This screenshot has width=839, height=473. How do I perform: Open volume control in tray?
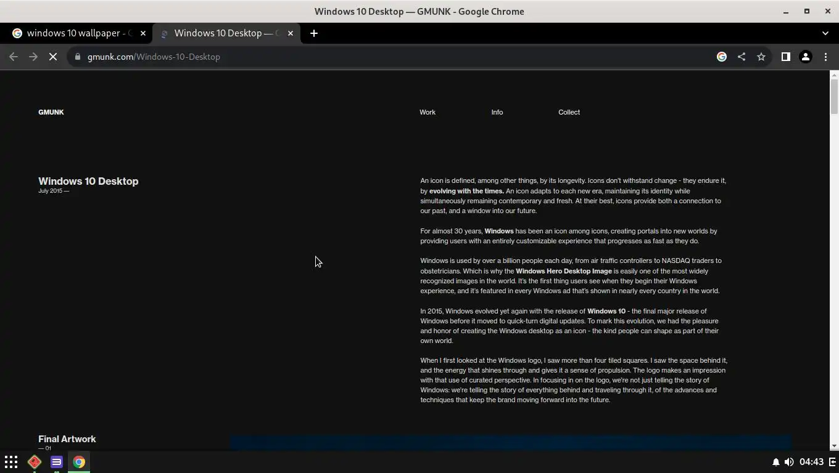pyautogui.click(x=789, y=462)
